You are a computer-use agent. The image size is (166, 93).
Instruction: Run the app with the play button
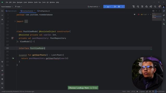pyautogui.click(x=115, y=6)
